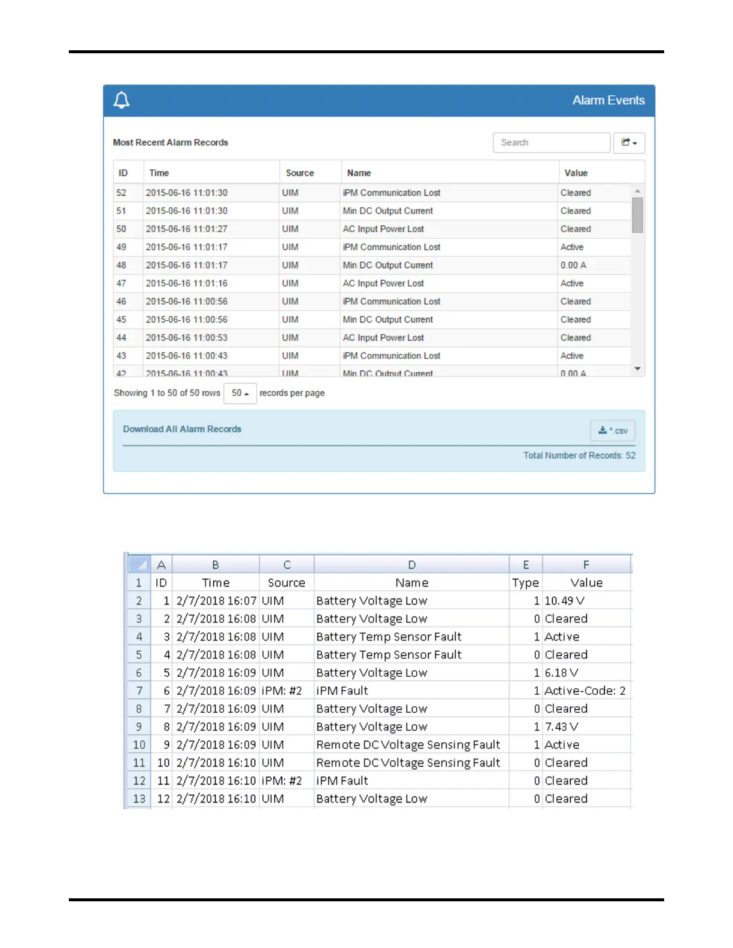The image size is (733, 948).
Task: Click 'Source' cell in spreadsheet row 1
Action: click(x=287, y=583)
